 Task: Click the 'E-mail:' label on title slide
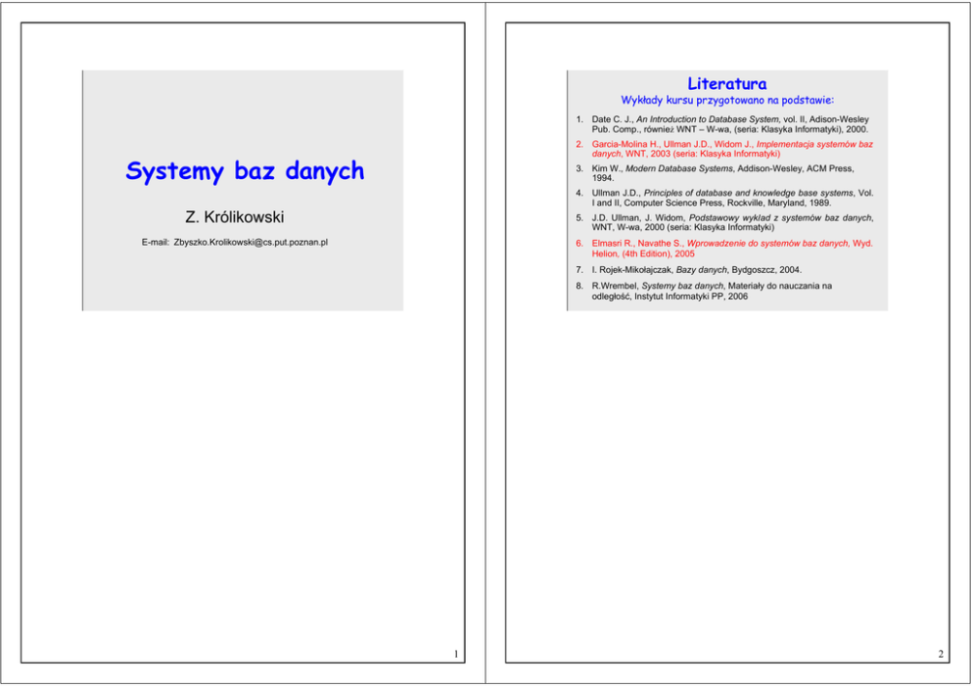[156, 242]
